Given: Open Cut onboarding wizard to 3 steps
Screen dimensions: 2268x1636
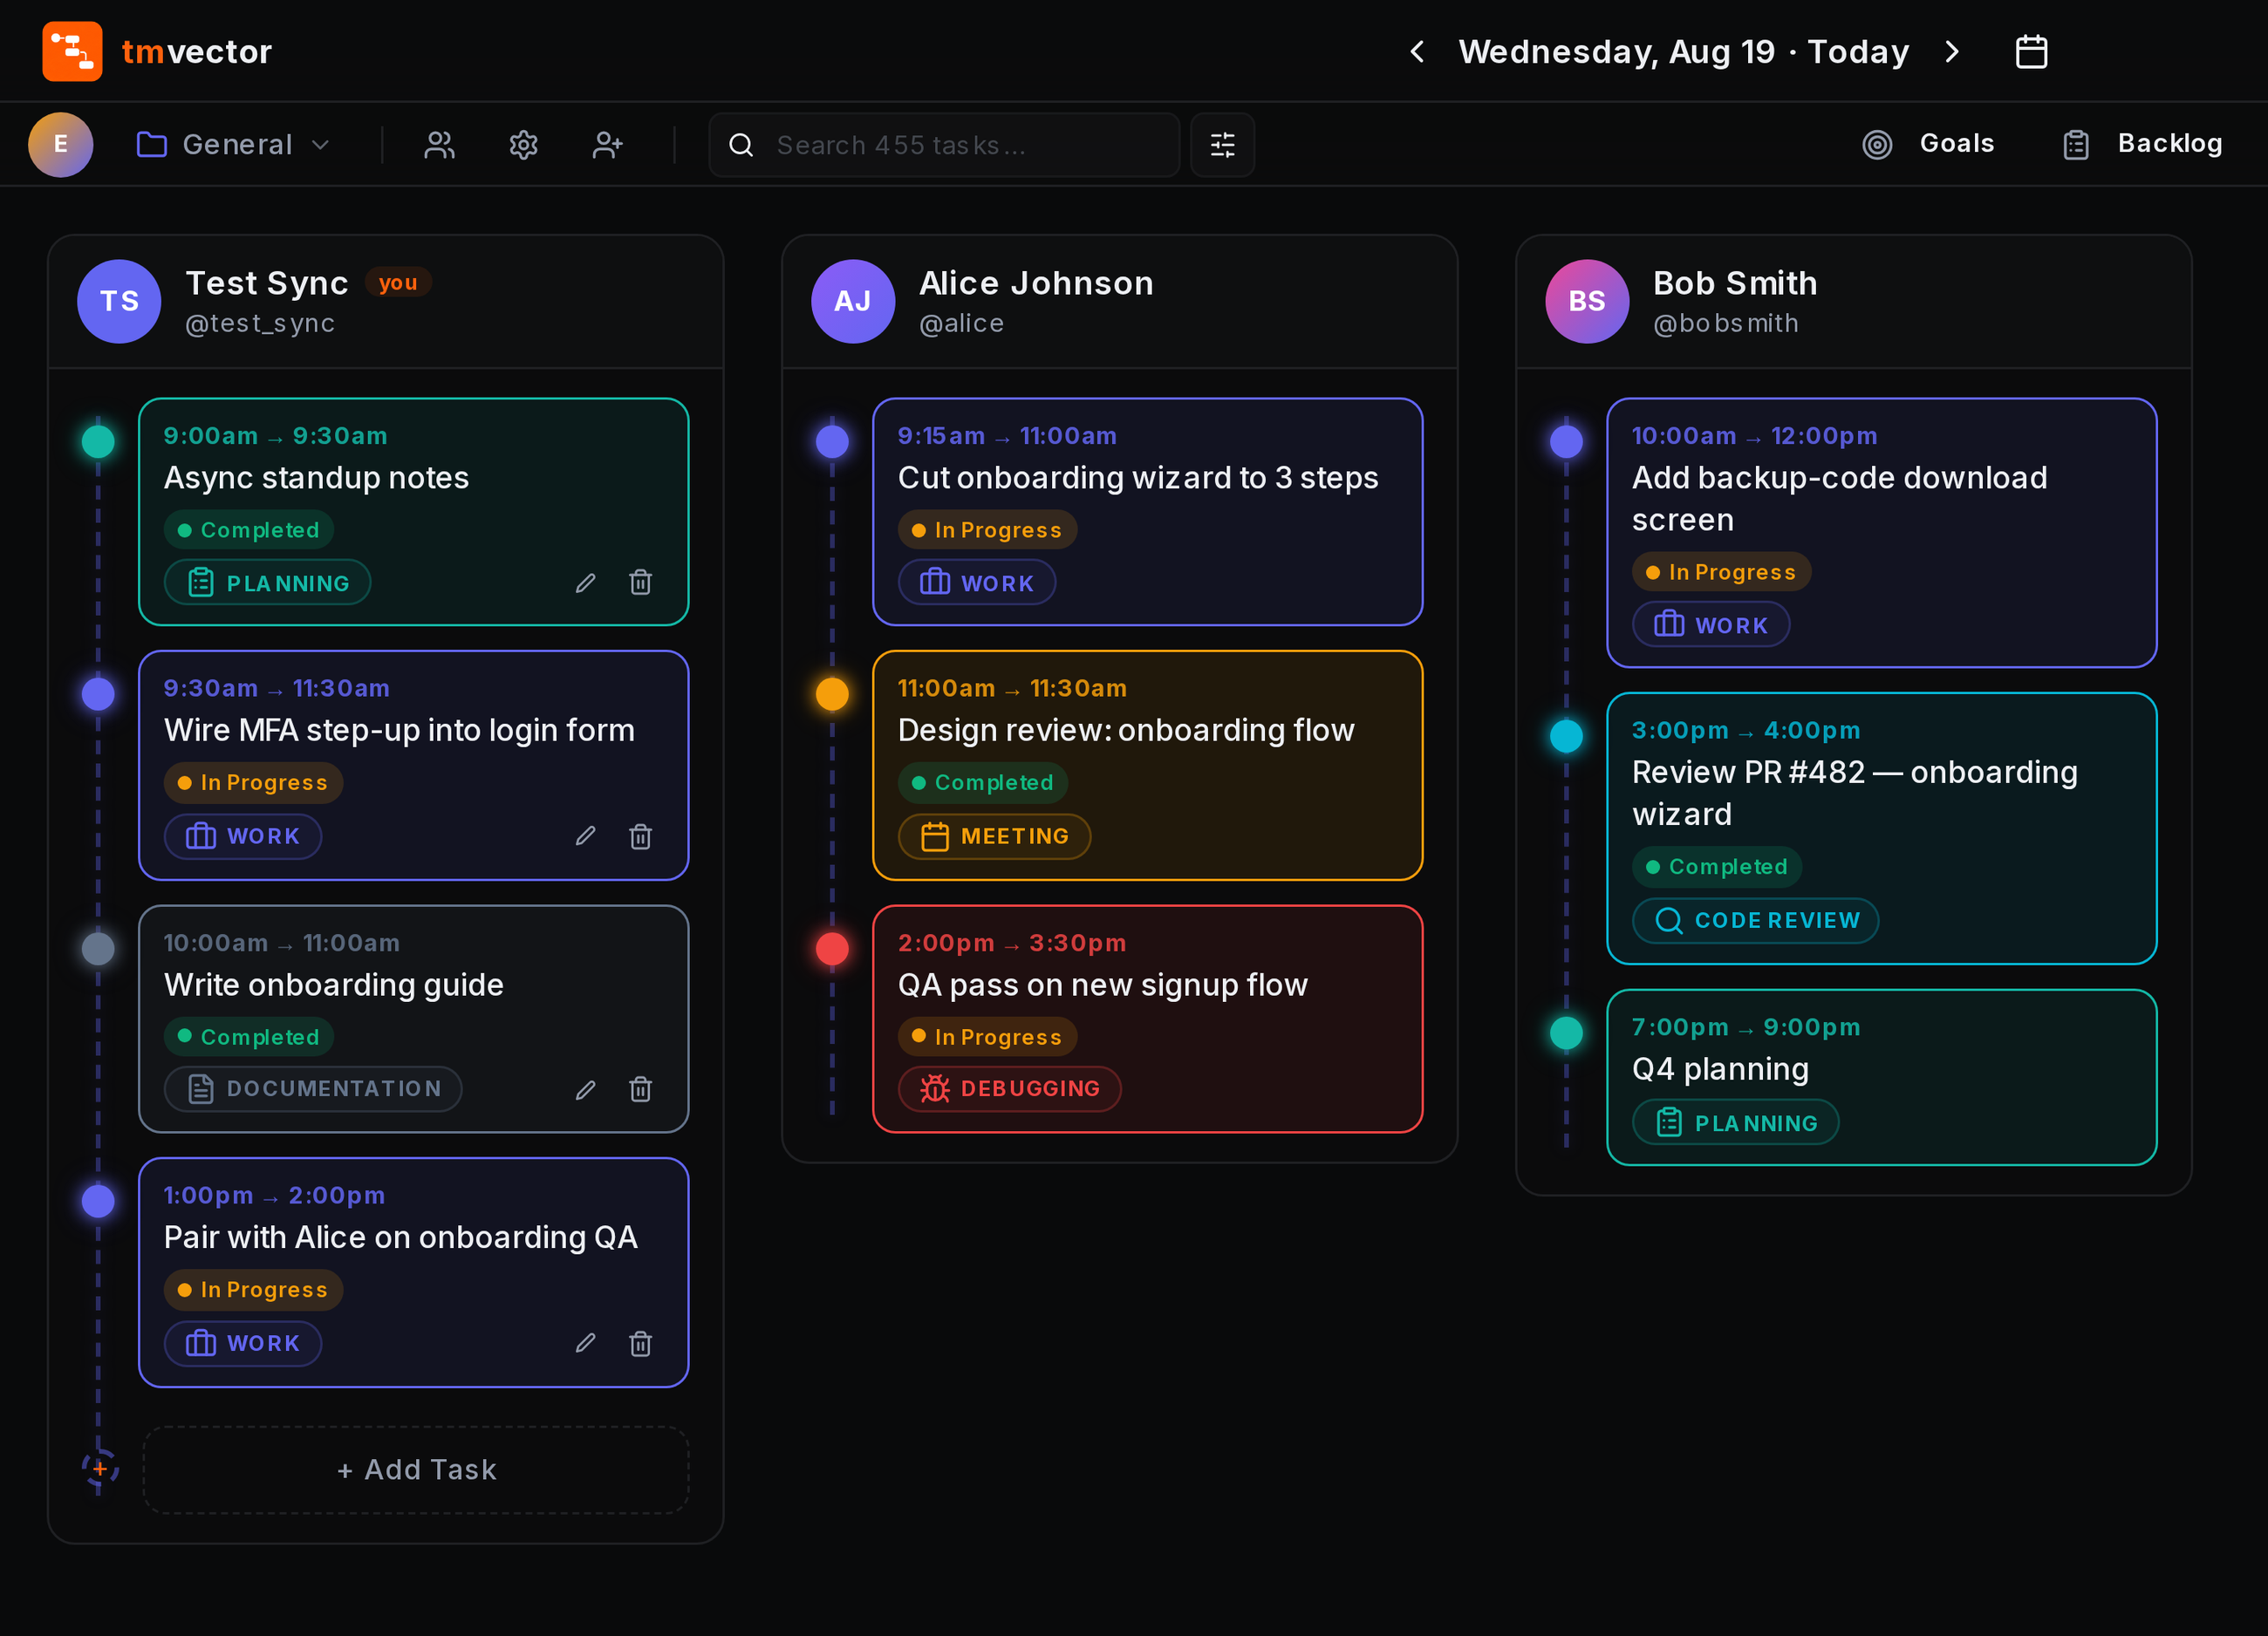Looking at the screenshot, I should [x=1147, y=511].
